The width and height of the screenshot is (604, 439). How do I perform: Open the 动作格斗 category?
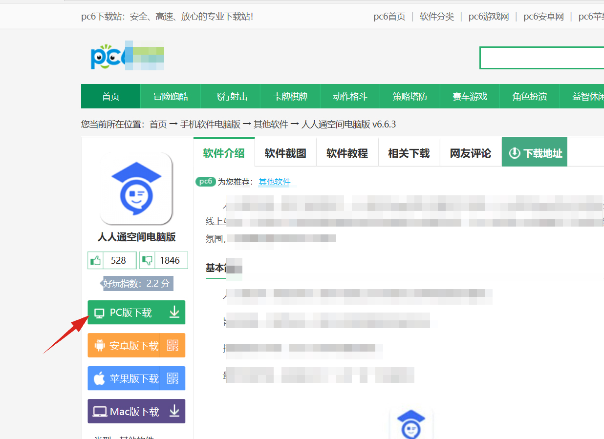pos(350,96)
